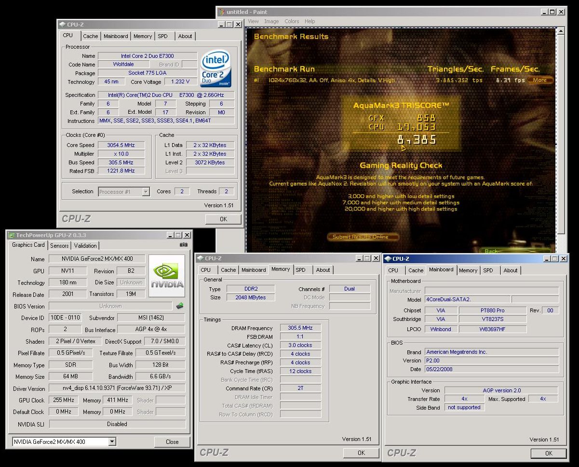Screen dimensions: 579x467
Task: Click the GPU-Z screenshot camera icon
Action: pos(183,245)
